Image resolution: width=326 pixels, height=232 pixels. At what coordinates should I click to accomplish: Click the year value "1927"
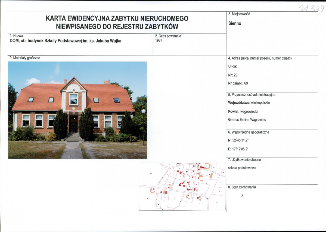(x=159, y=40)
